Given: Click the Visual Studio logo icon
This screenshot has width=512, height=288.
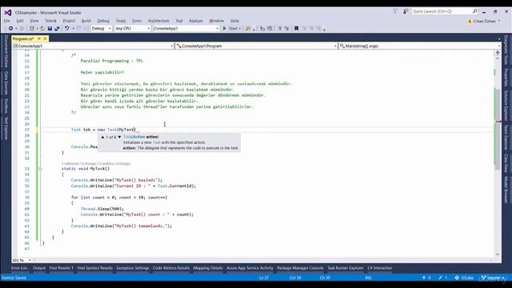Looking at the screenshot, I should [x=8, y=13].
